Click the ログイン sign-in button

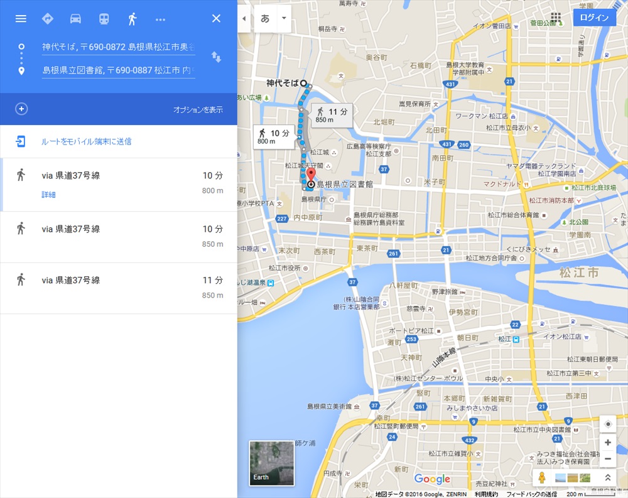coord(594,18)
